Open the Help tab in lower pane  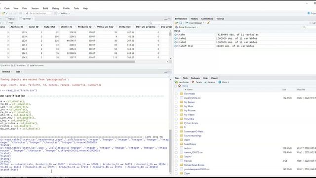(x=205, y=78)
